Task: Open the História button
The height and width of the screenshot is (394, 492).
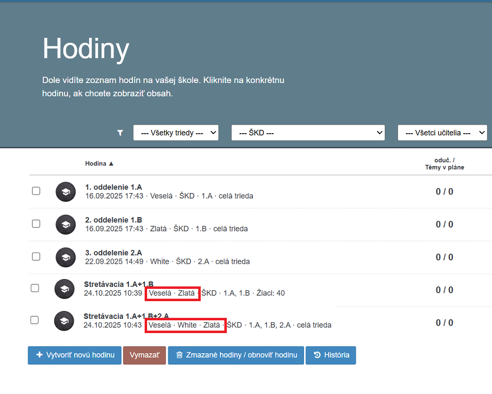Action: (x=331, y=355)
